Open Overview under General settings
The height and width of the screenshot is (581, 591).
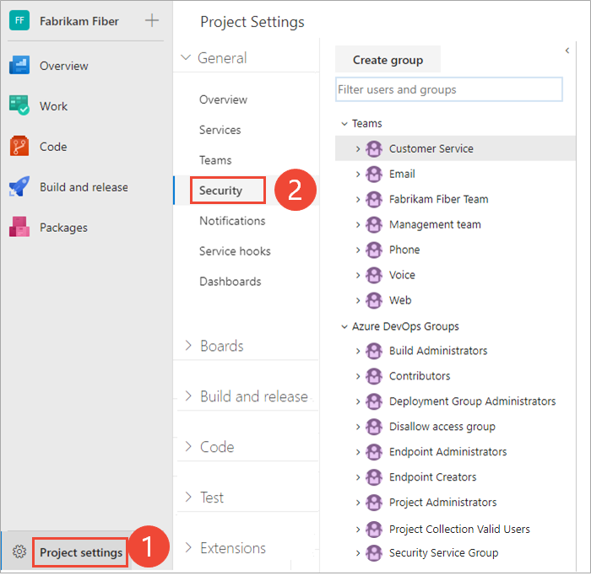[223, 100]
